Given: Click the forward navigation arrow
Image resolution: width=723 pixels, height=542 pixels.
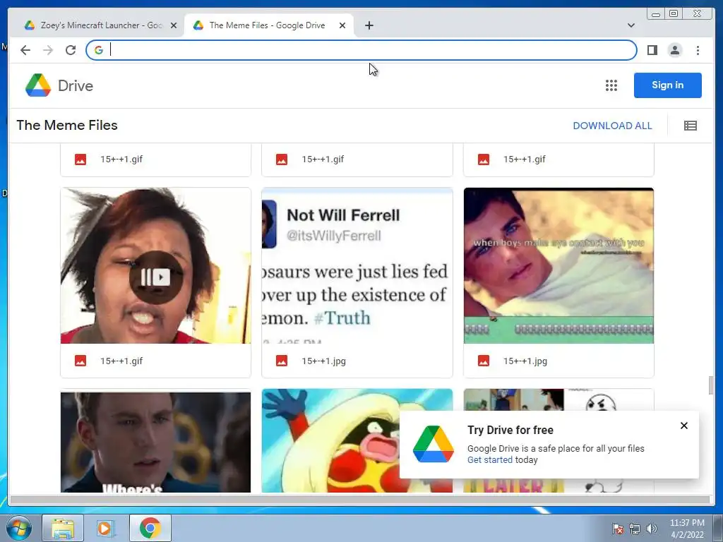Looking at the screenshot, I should point(48,50).
